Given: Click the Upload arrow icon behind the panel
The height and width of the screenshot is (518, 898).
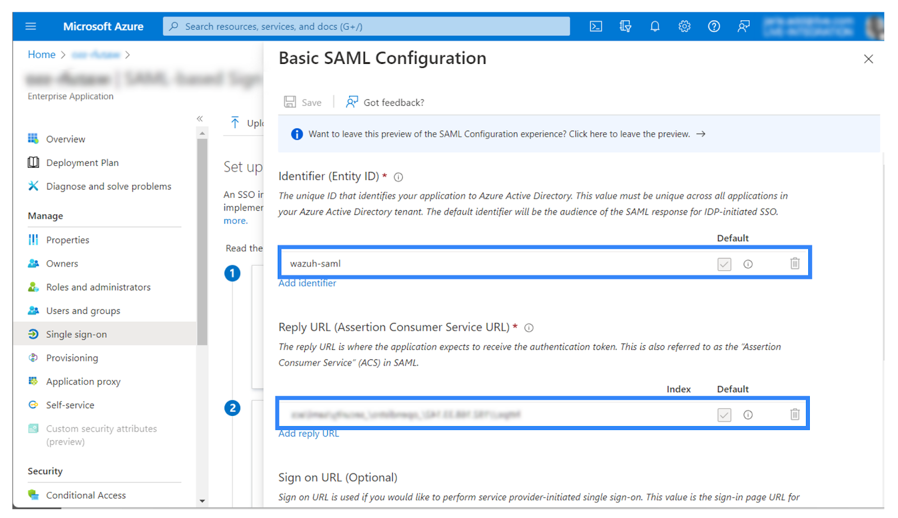Looking at the screenshot, I should [x=235, y=122].
